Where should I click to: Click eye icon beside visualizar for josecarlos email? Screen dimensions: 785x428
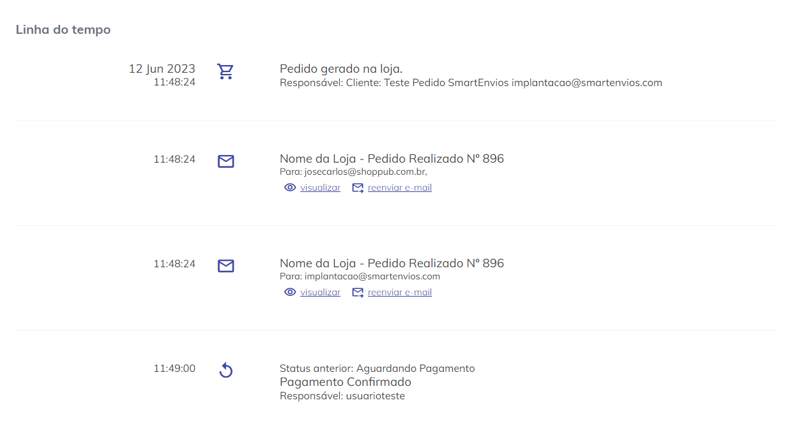pyautogui.click(x=290, y=188)
